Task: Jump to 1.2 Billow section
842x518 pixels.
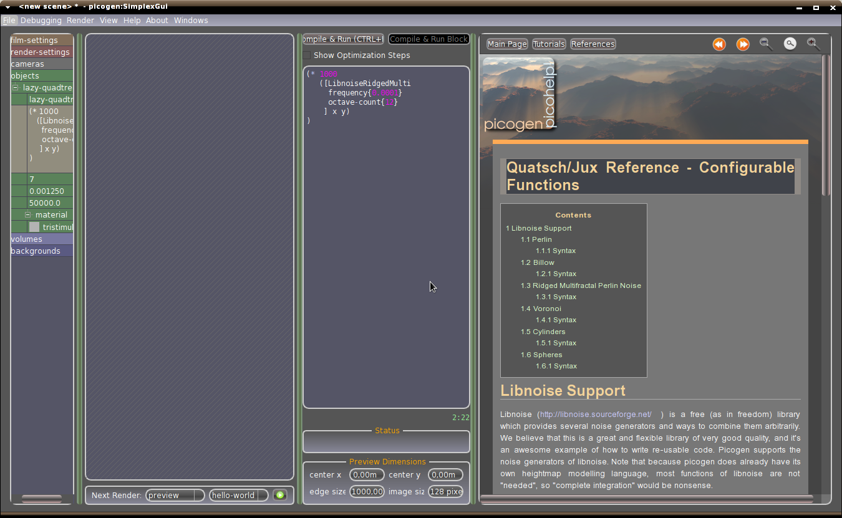Action: (538, 262)
